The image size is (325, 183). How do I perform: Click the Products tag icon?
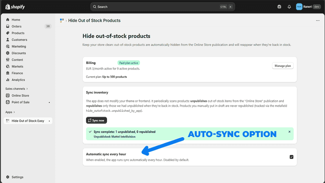pos(8,33)
